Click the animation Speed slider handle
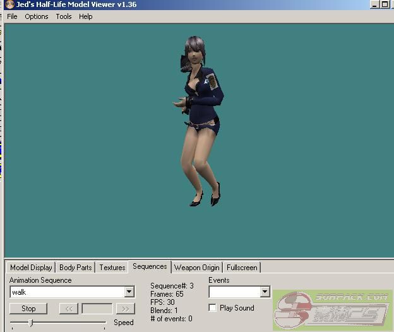The image size is (394, 332). click(31, 323)
